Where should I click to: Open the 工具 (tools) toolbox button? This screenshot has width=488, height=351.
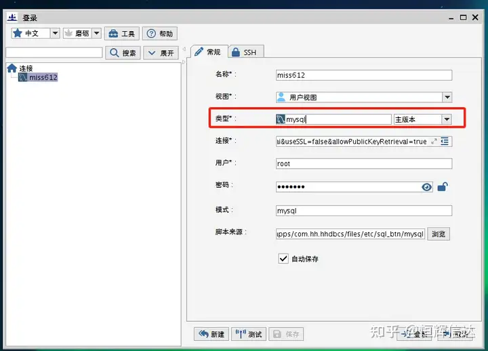click(x=122, y=33)
